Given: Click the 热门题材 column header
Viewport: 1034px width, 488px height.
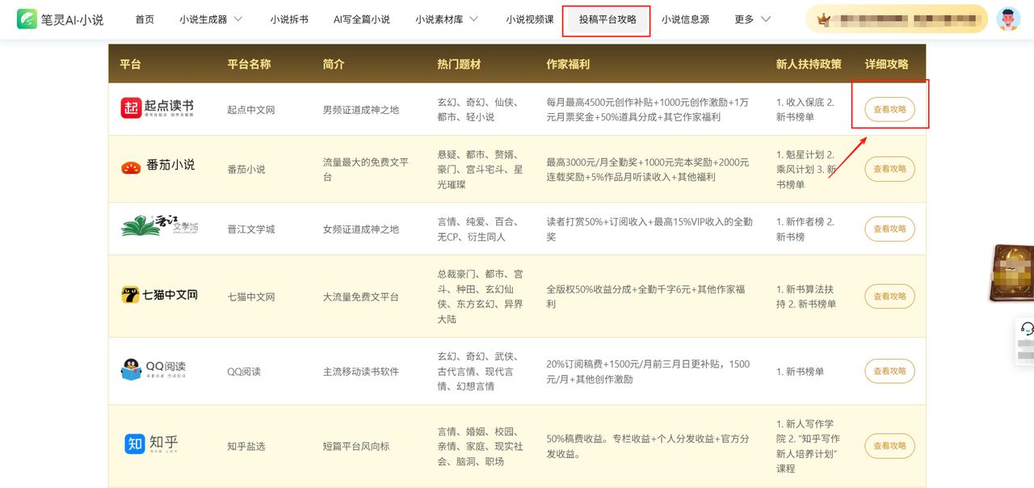Looking at the screenshot, I should (459, 64).
